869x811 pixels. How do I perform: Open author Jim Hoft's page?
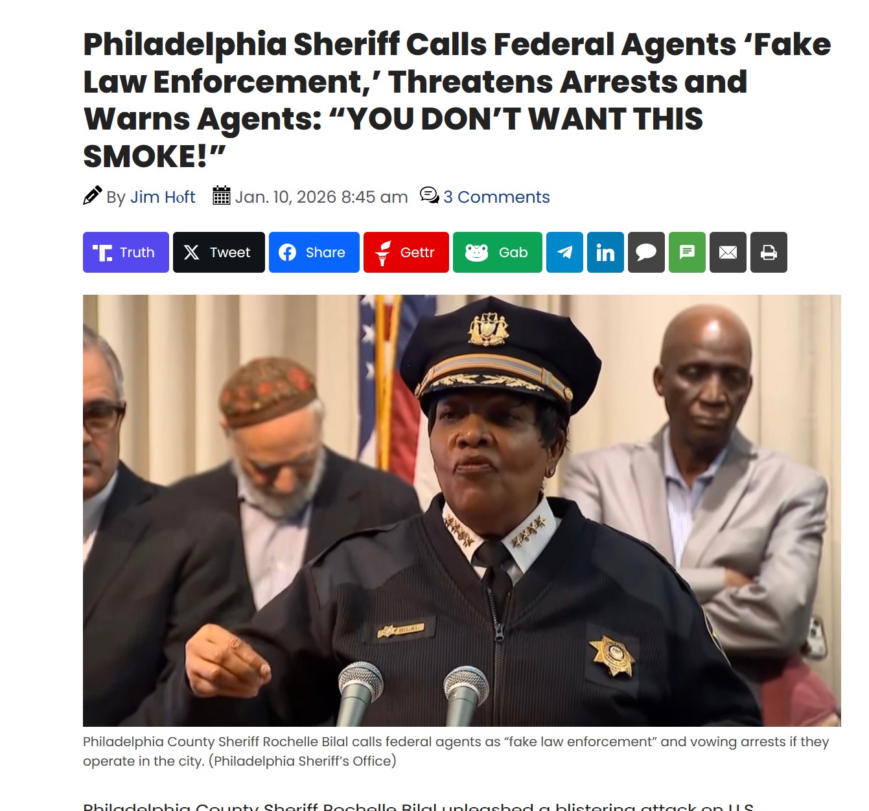pyautogui.click(x=163, y=197)
